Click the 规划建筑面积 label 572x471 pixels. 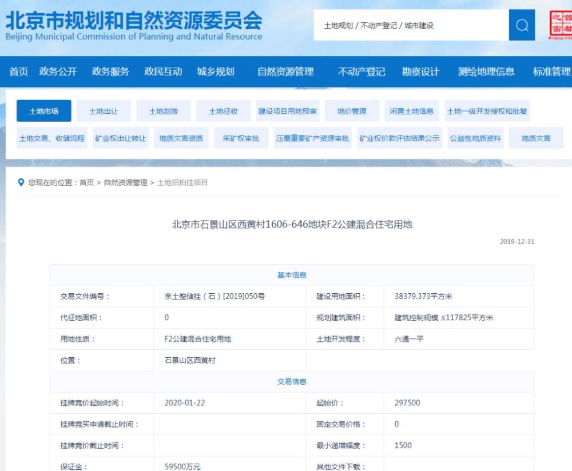(x=341, y=317)
